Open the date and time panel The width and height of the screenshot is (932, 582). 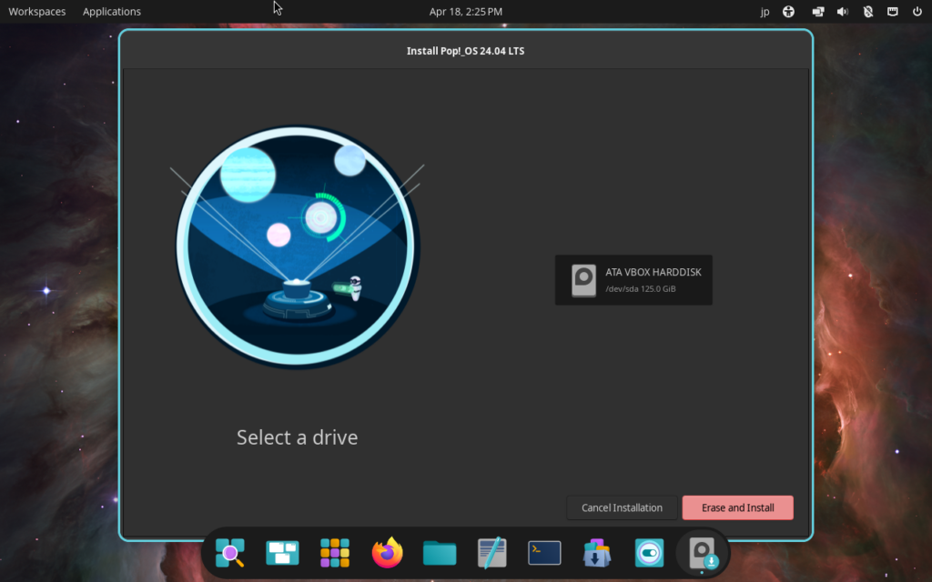click(465, 12)
